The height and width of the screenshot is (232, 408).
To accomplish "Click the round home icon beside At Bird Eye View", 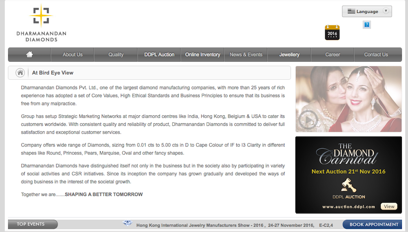I will pyautogui.click(x=20, y=73).
